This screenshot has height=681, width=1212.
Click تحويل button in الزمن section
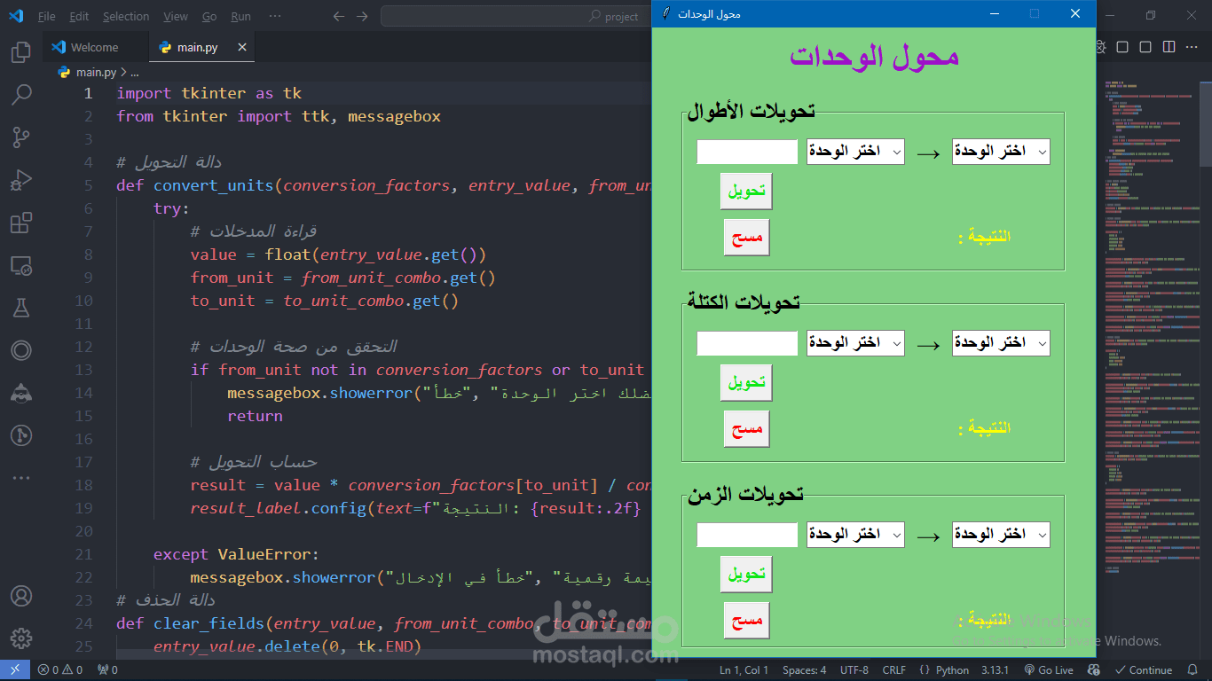click(746, 575)
